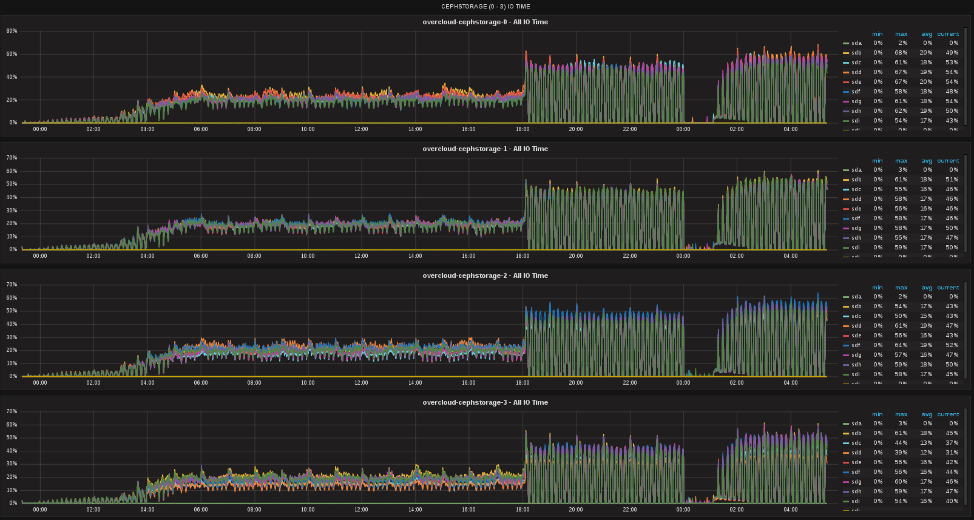Toggle sdi series in cephstorage-3 legend
974x520 pixels.
point(856,501)
